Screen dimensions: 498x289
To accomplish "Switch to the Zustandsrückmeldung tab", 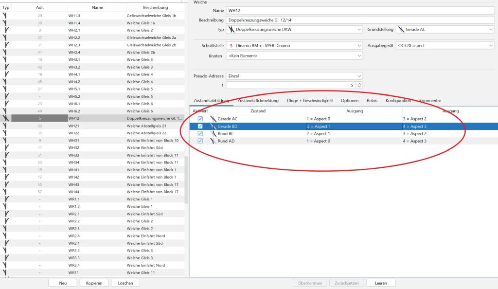I will click(x=258, y=101).
